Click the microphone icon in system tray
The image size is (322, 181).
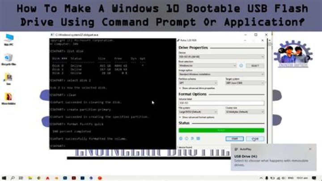pyautogui.click(x=267, y=178)
